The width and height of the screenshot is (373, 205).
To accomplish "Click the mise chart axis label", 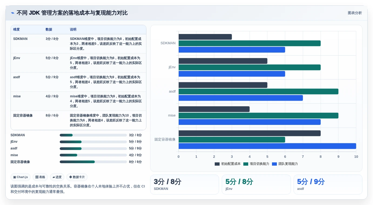I will 172,115.
